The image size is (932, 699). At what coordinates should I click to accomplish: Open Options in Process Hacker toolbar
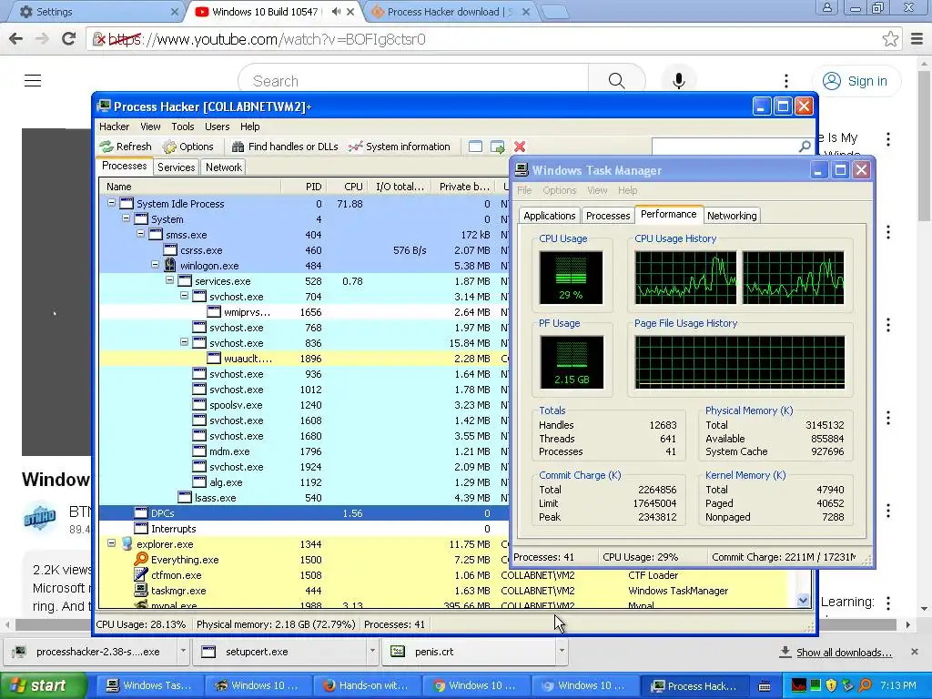pyautogui.click(x=187, y=147)
